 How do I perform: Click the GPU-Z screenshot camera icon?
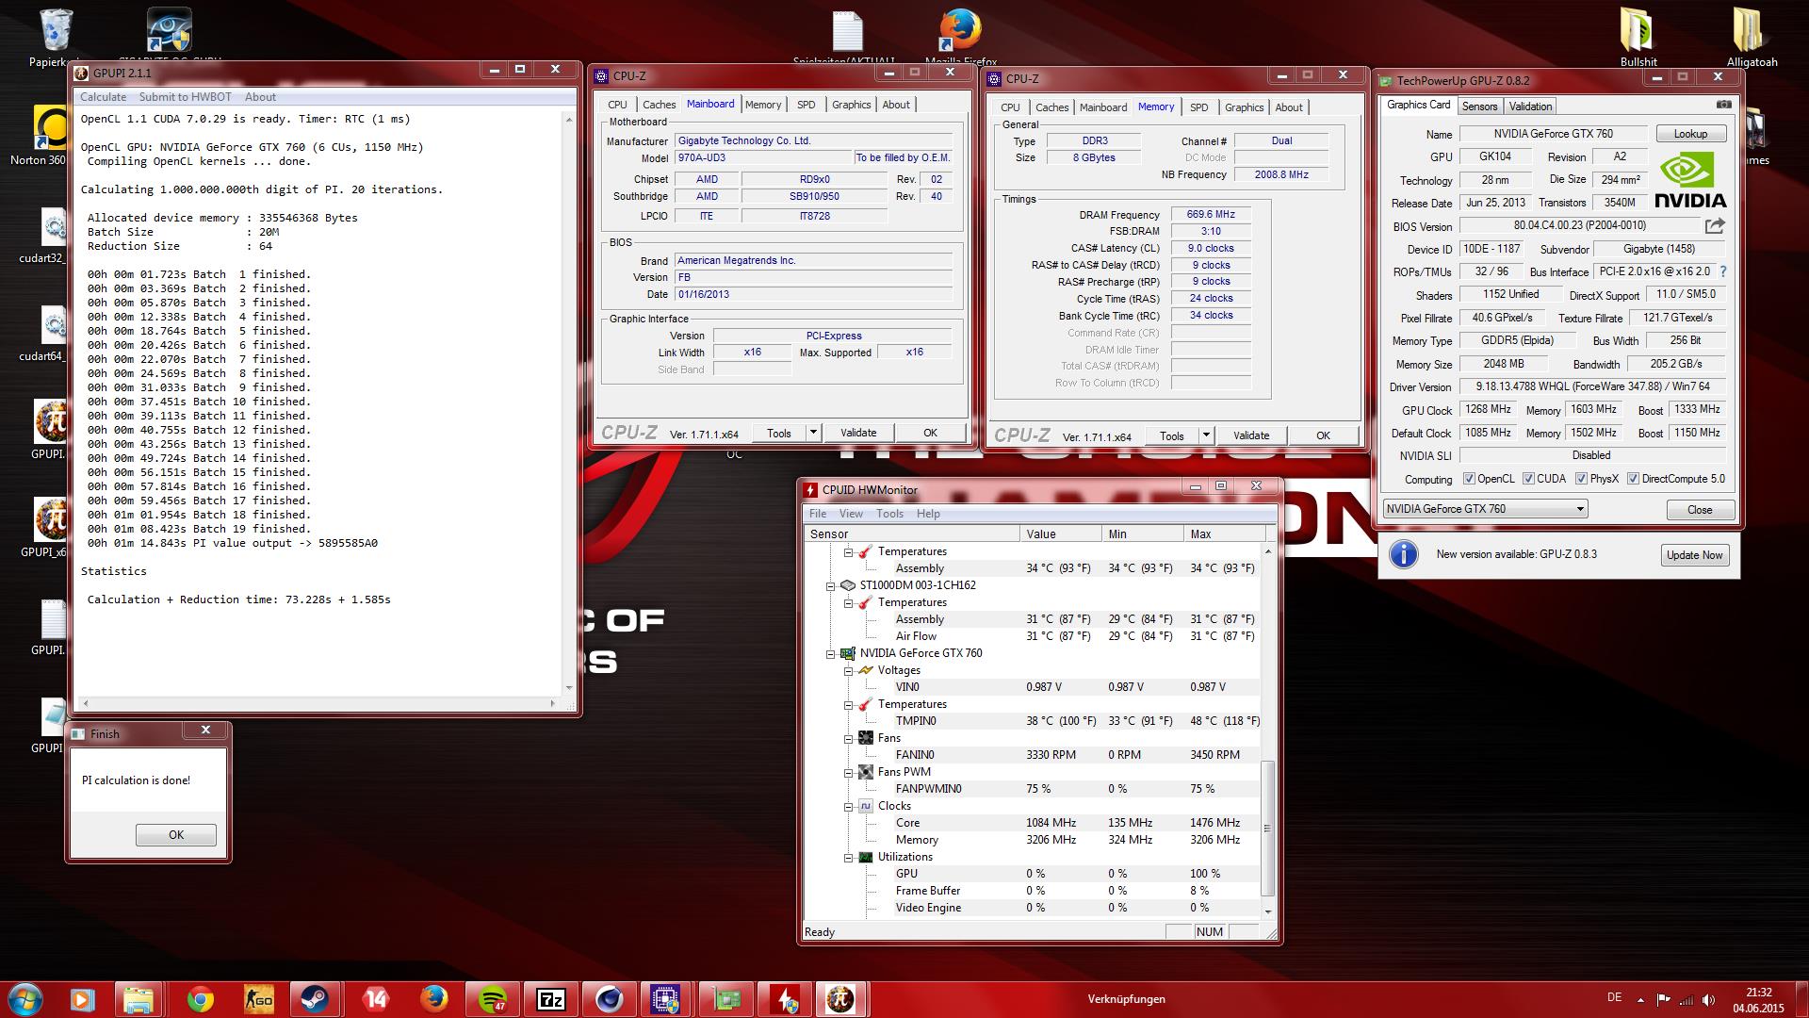pyautogui.click(x=1723, y=105)
